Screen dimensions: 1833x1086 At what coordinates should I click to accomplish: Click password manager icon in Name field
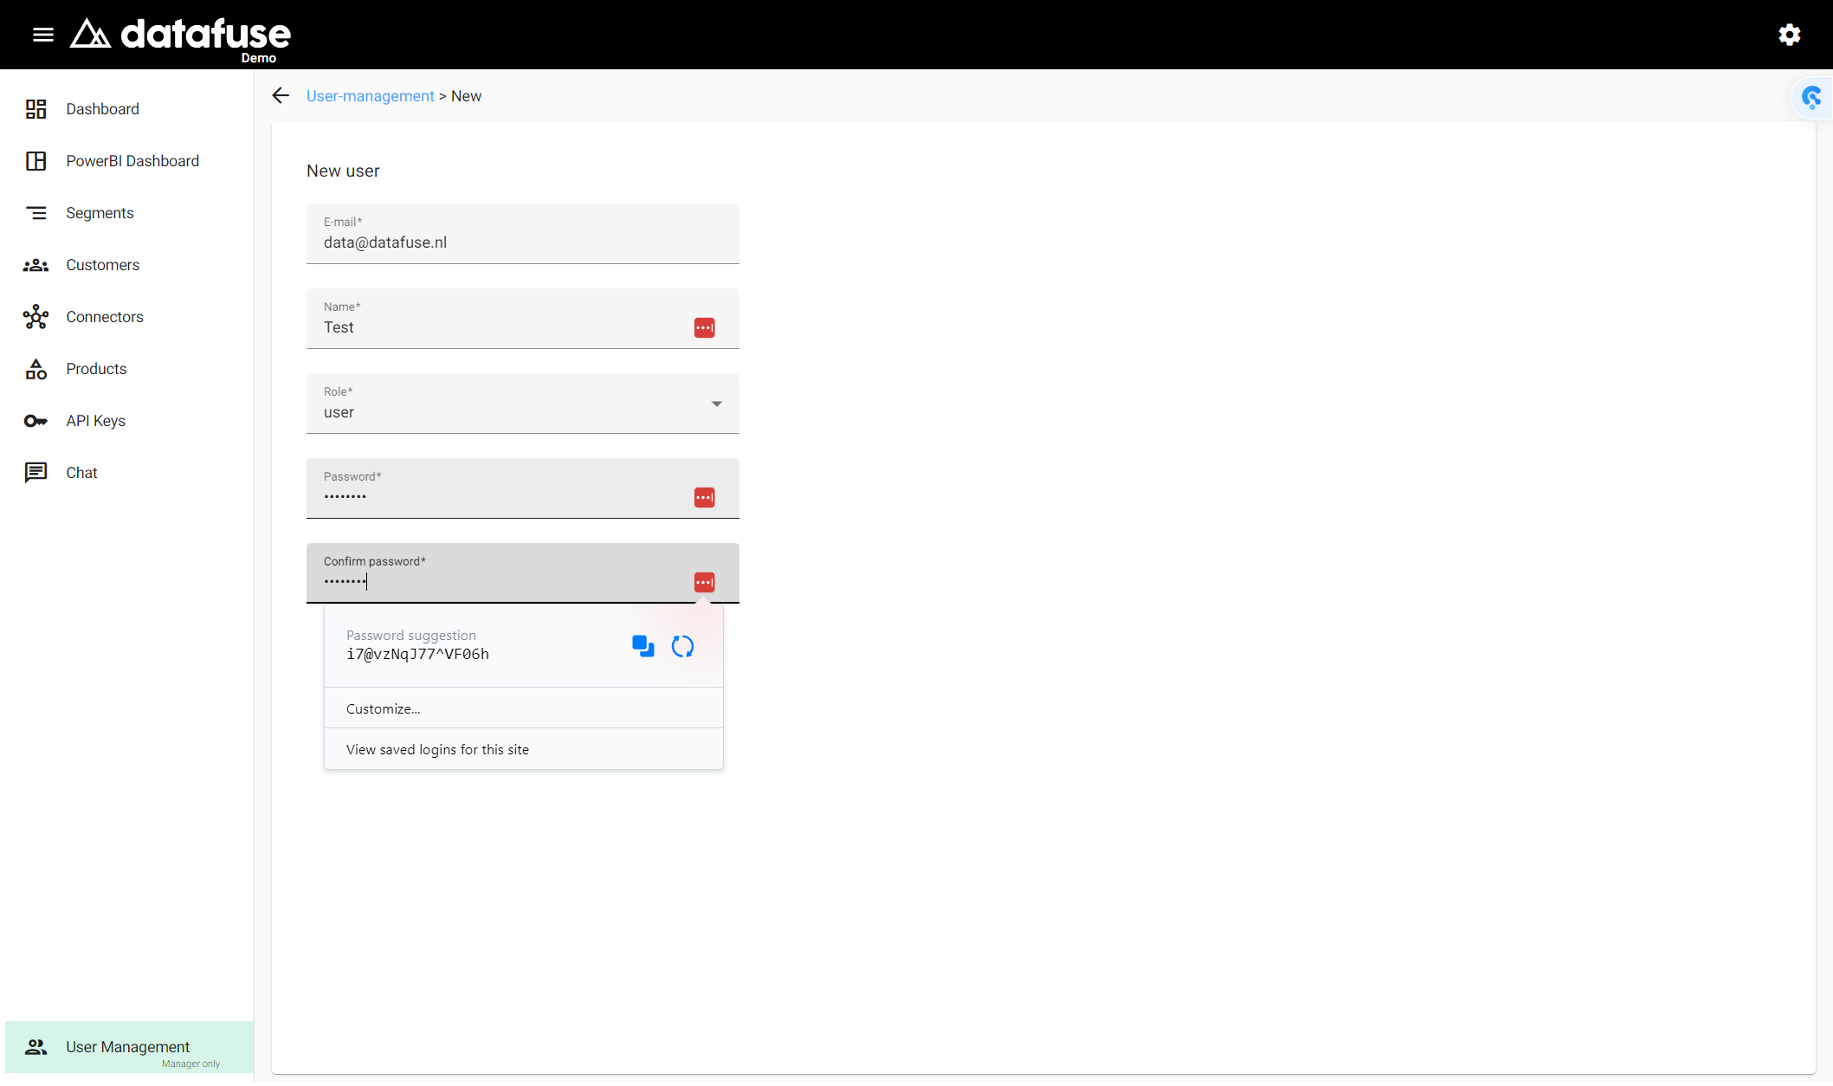[704, 327]
